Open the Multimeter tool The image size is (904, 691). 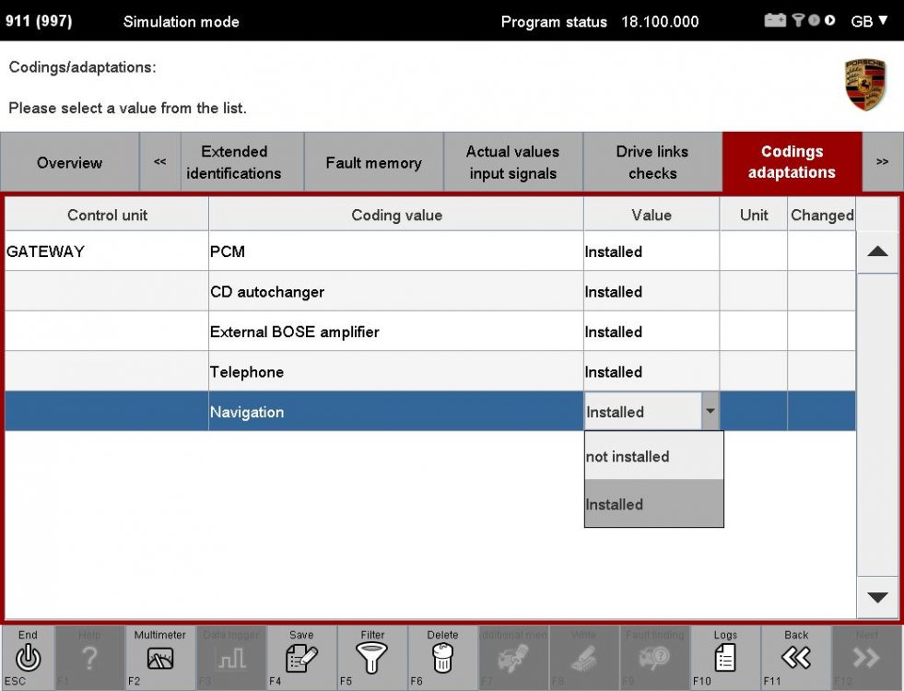[x=159, y=657]
